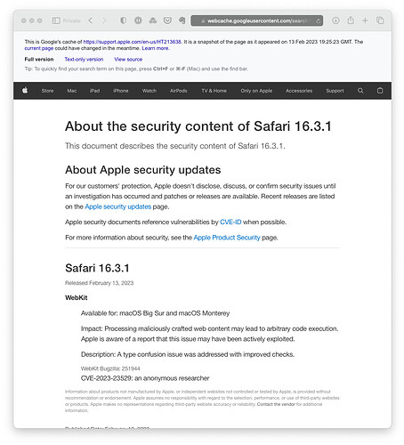Open the Text-only version link

[x=84, y=60]
